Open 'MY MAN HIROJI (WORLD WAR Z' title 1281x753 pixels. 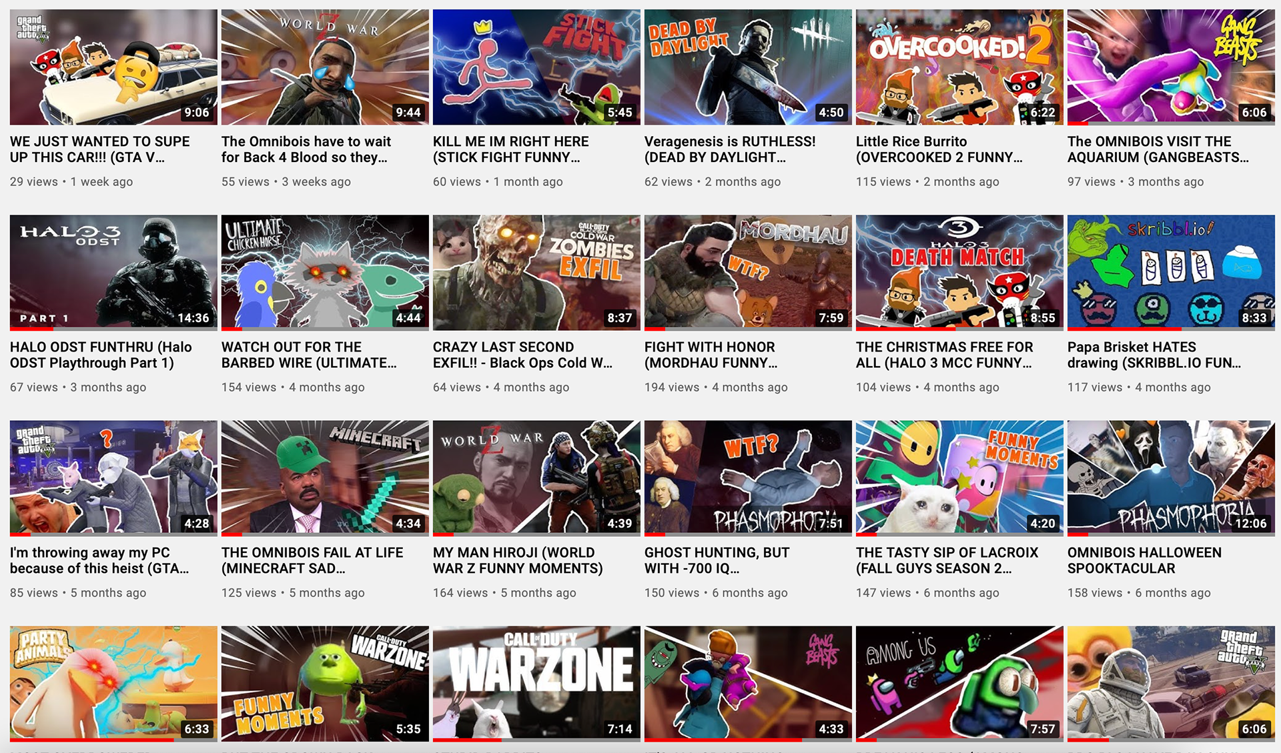tap(518, 560)
